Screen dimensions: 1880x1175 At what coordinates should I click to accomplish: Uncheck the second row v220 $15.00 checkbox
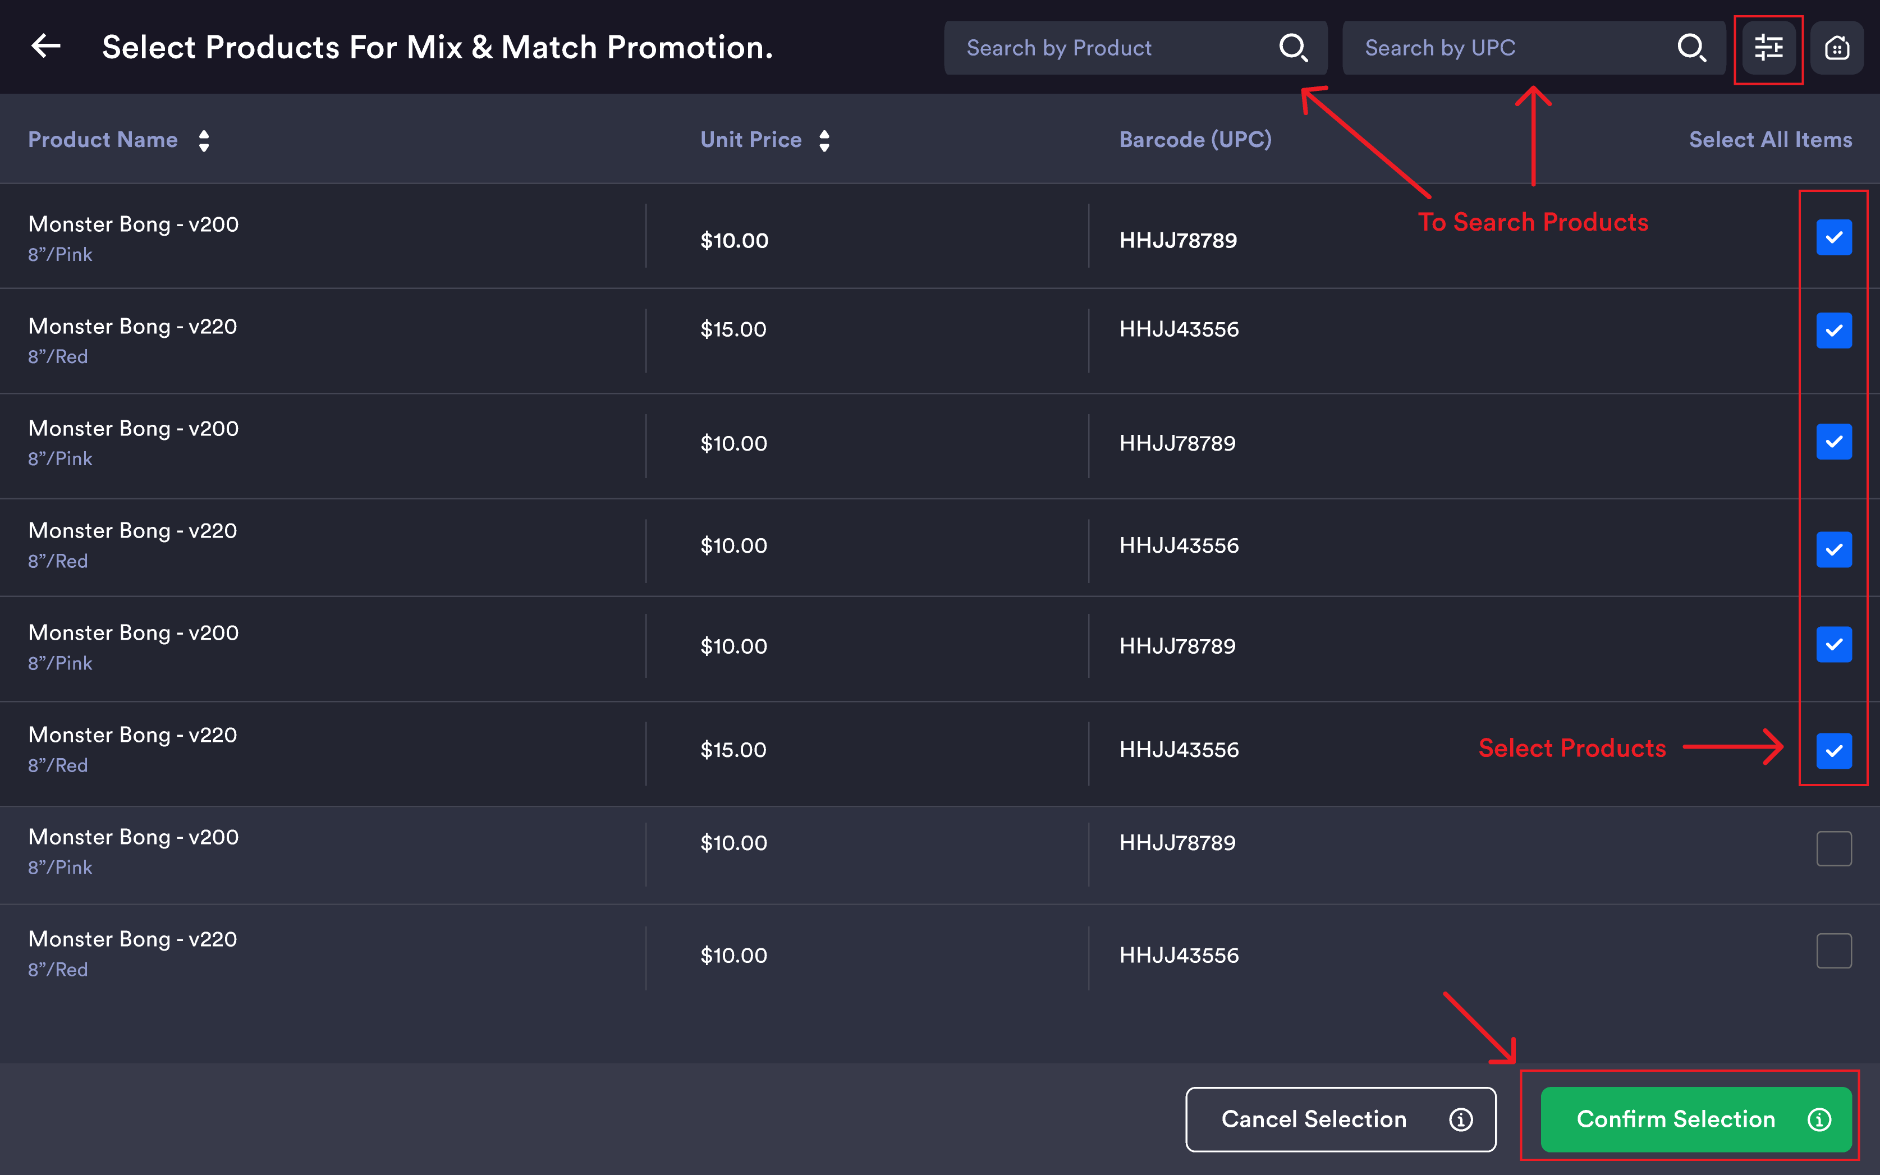1833,331
